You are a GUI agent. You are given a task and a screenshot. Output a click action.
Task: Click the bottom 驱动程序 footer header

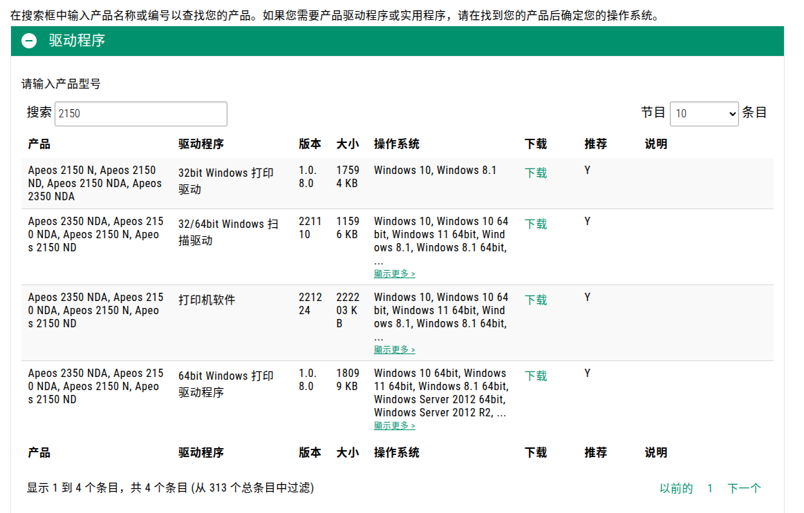click(201, 453)
